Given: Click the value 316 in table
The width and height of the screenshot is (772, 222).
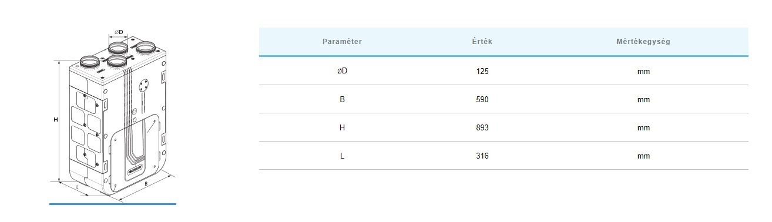Looking at the screenshot, I should pos(482,156).
